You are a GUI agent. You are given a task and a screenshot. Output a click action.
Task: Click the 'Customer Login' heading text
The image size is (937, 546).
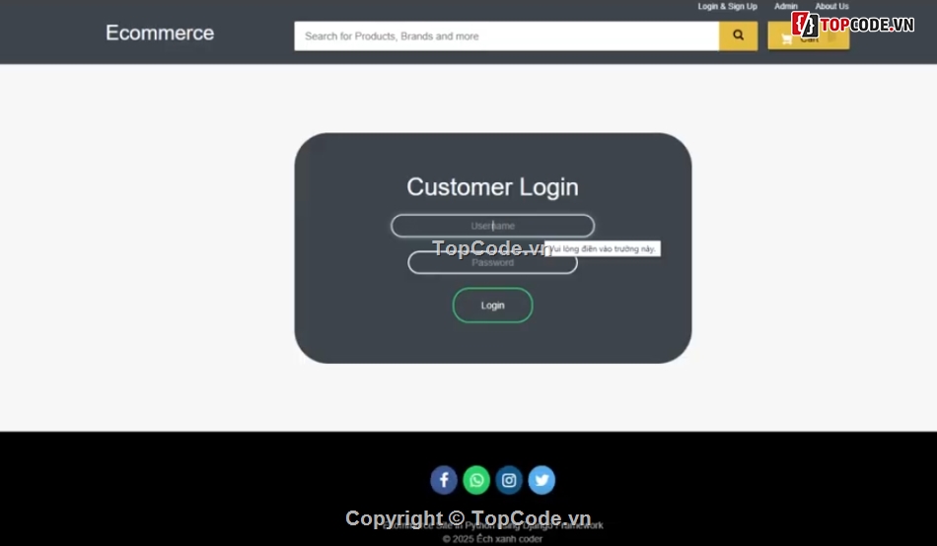click(492, 187)
